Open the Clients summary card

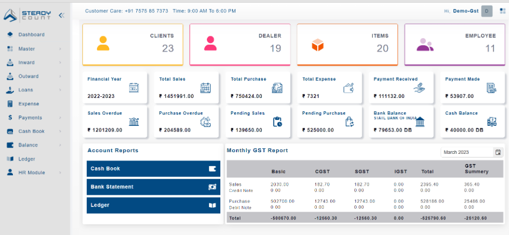132,44
